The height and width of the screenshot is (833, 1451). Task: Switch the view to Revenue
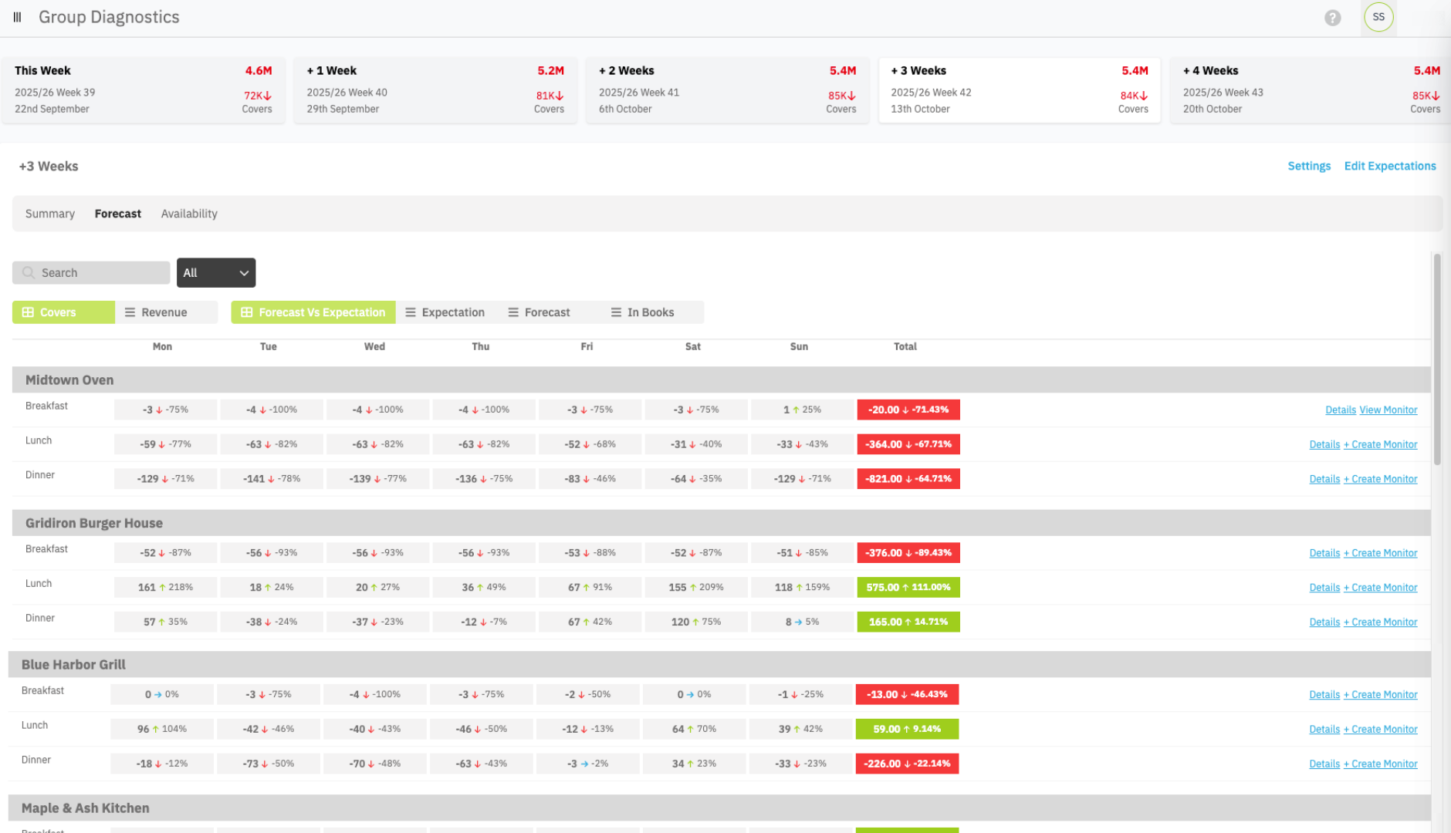tap(164, 312)
